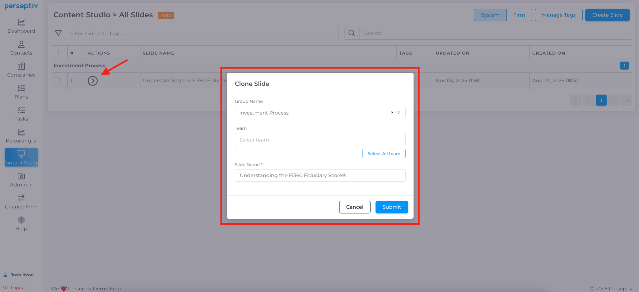This screenshot has width=639, height=292.
Task: Clear the Investment Process group selection
Action: [x=392, y=113]
